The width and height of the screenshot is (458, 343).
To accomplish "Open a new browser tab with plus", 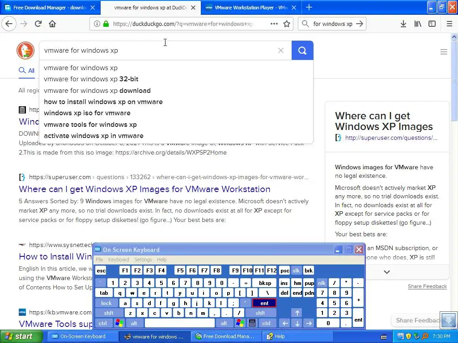I will 309,7.
